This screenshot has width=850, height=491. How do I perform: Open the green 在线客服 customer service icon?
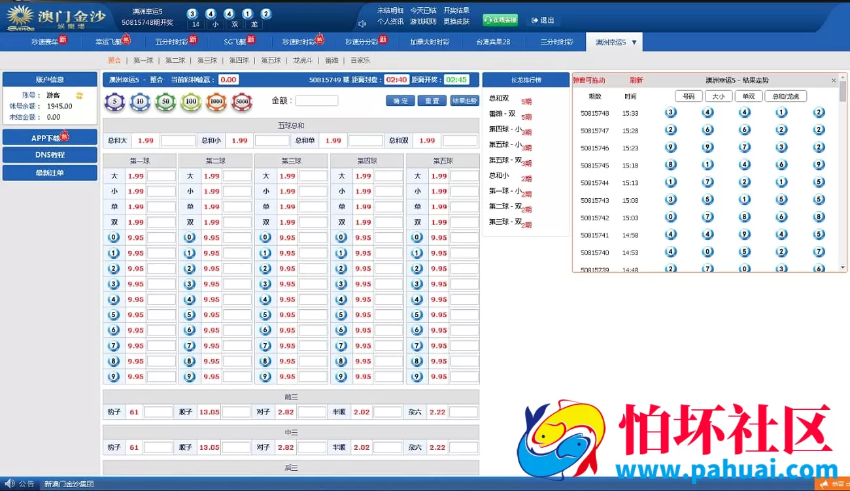[500, 20]
